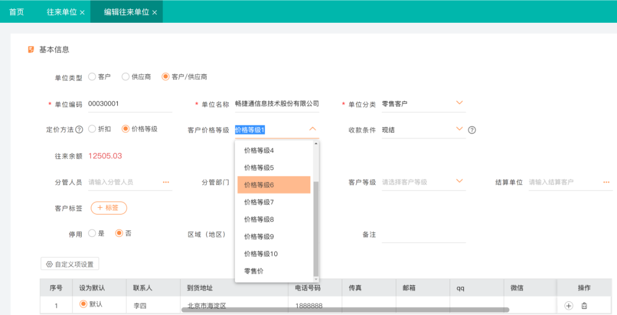Click the dropdown list vertical scrollbar
The height and width of the screenshot is (315, 617).
coord(316,228)
